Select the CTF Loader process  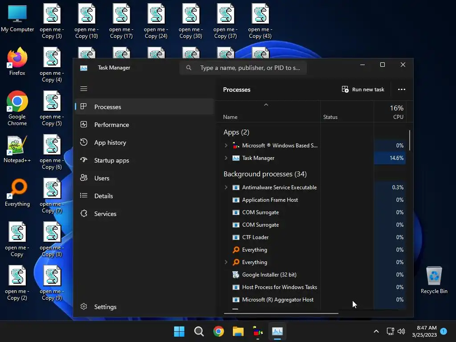pos(255,237)
